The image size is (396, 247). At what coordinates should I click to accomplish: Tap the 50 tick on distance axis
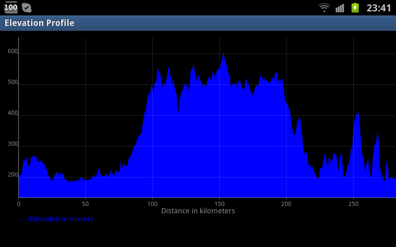(x=85, y=204)
